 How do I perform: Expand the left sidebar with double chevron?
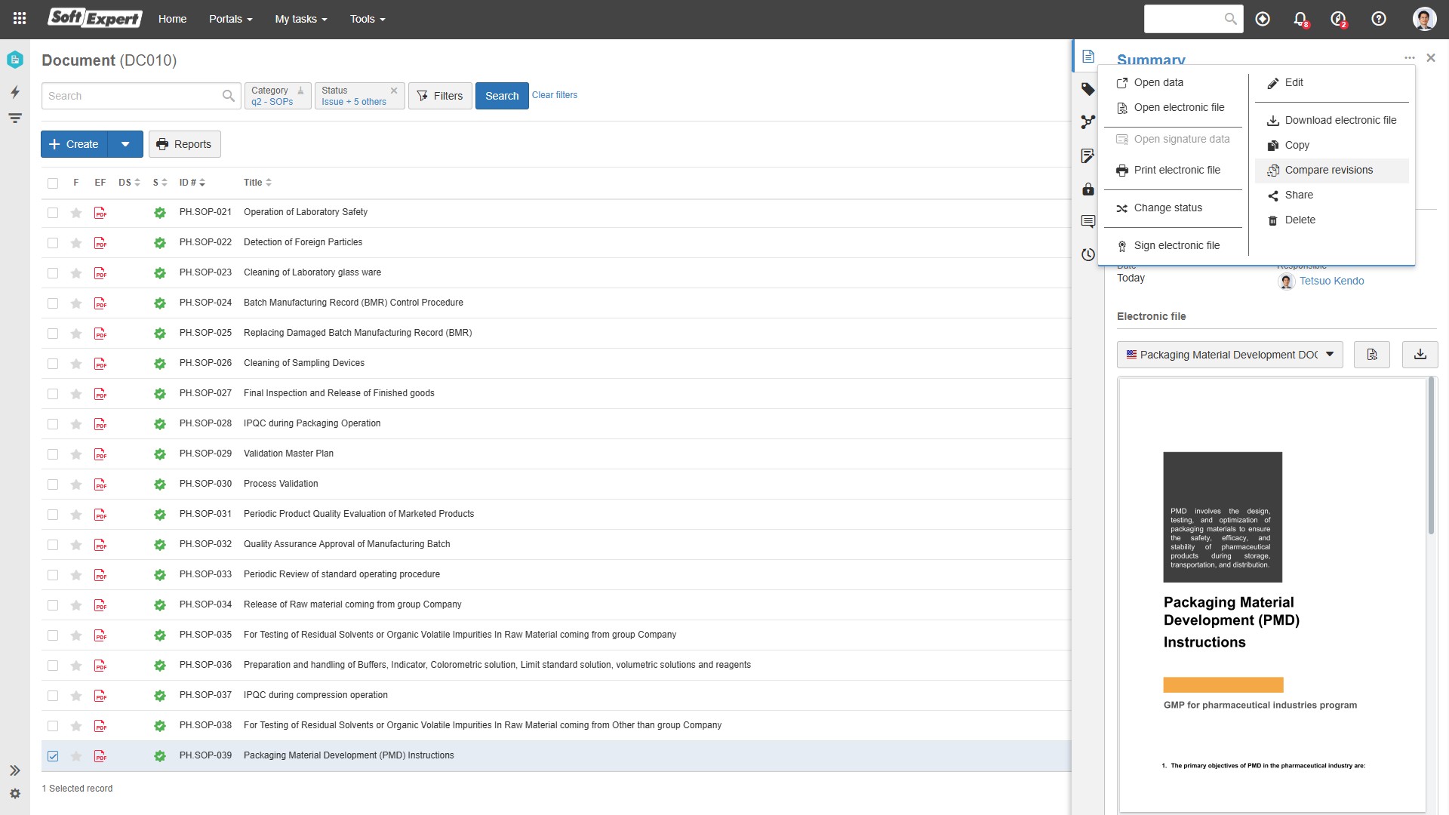click(x=15, y=770)
